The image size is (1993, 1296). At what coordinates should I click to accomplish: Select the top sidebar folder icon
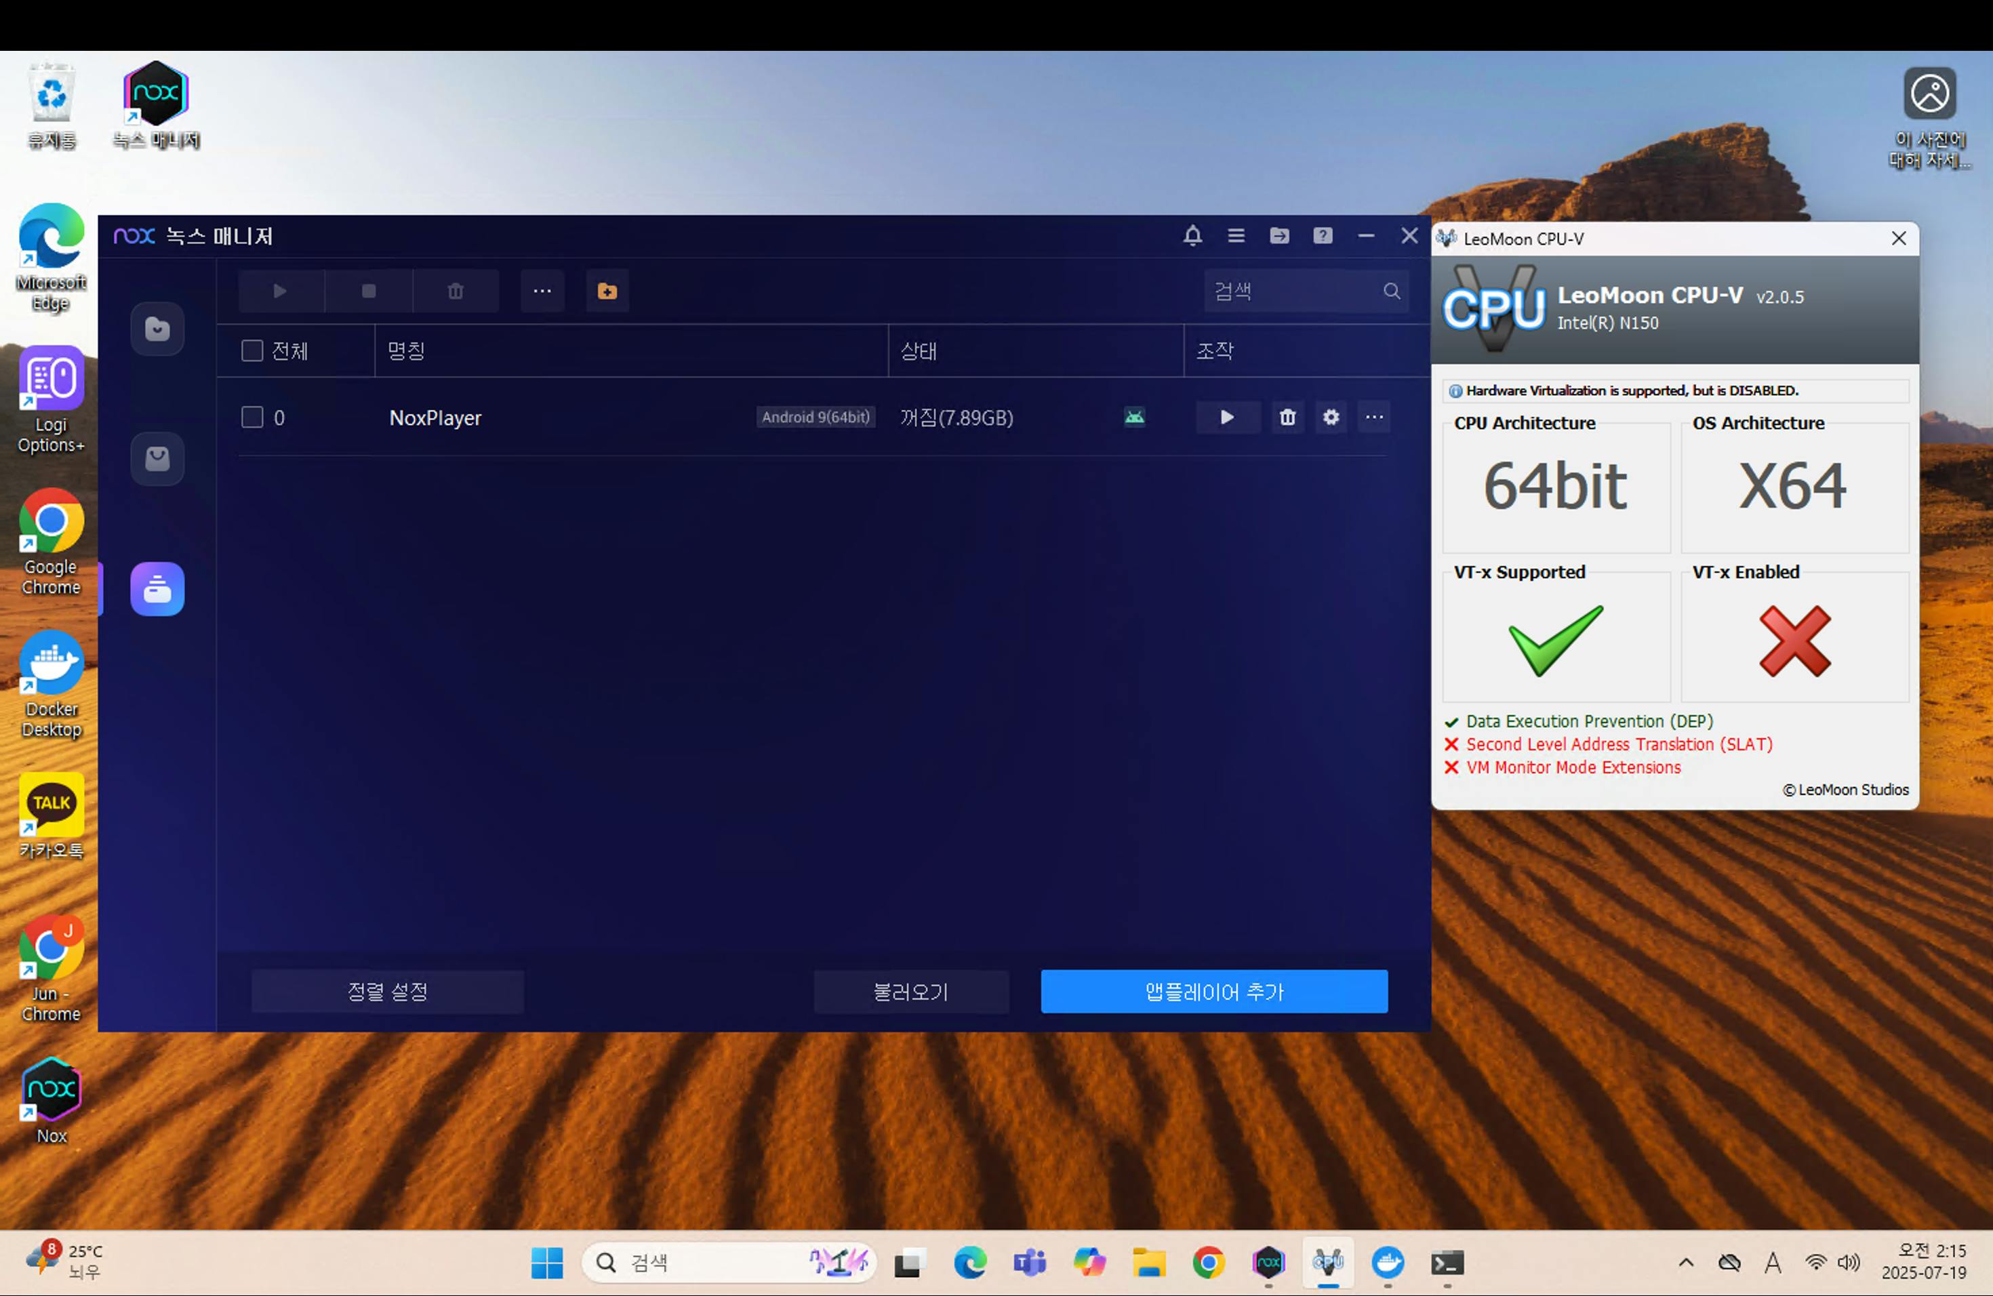click(157, 329)
